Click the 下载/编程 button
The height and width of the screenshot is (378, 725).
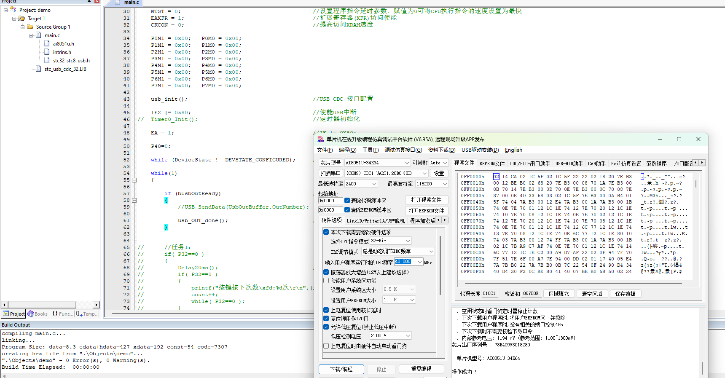tap(341, 369)
